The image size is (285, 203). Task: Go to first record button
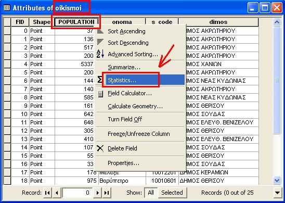47,193
